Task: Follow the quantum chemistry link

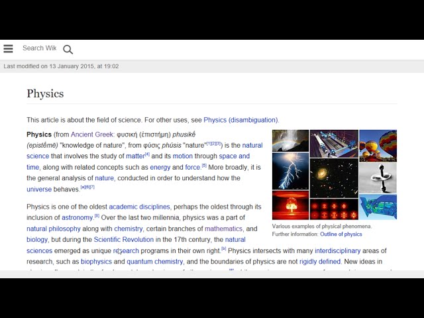Action: pyautogui.click(x=154, y=262)
